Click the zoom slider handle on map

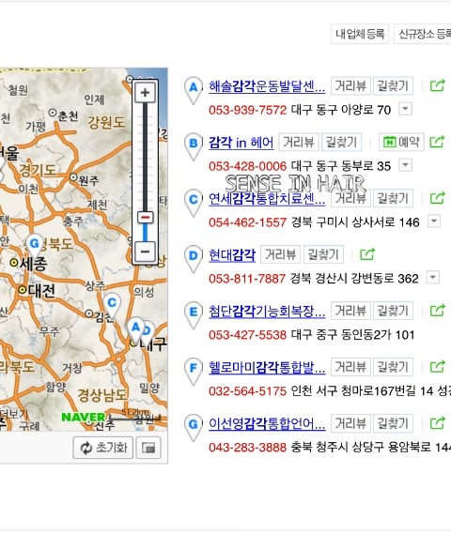coord(146,218)
